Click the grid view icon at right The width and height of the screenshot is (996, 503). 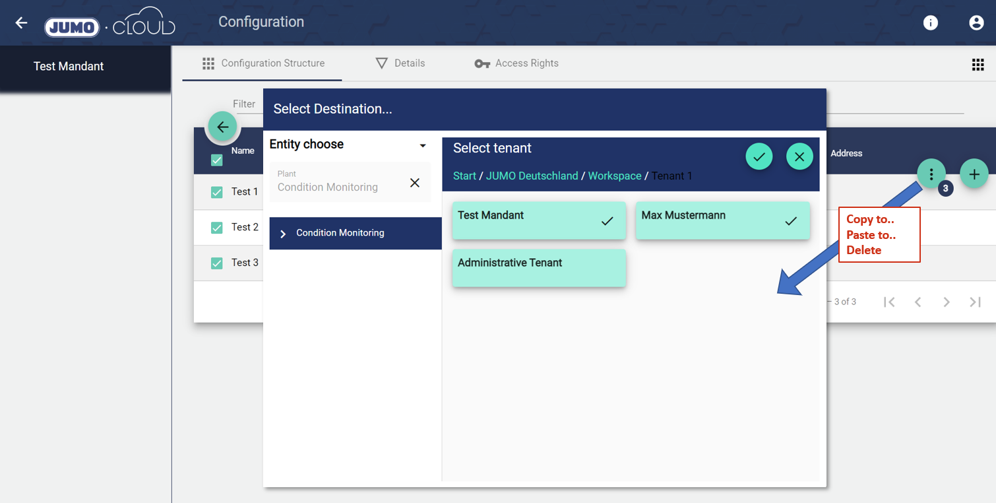tap(978, 64)
